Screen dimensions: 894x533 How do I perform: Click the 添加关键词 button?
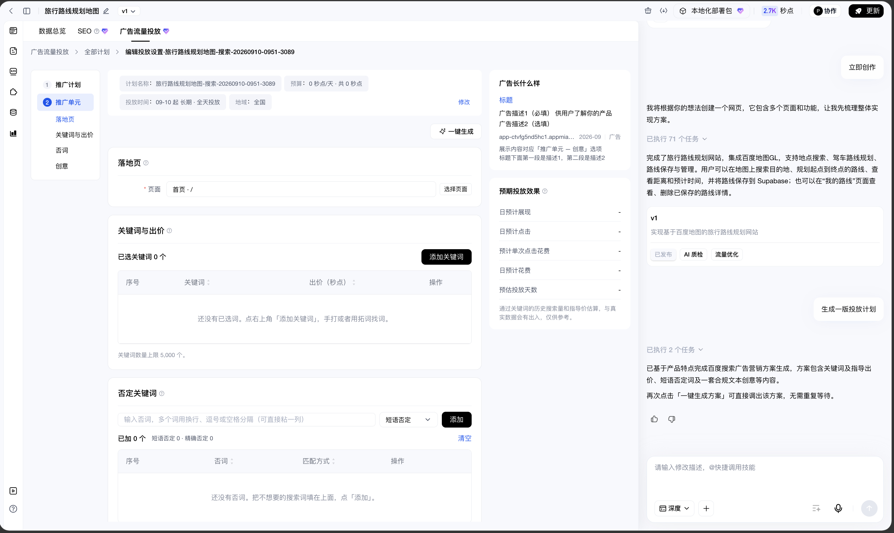pyautogui.click(x=446, y=257)
